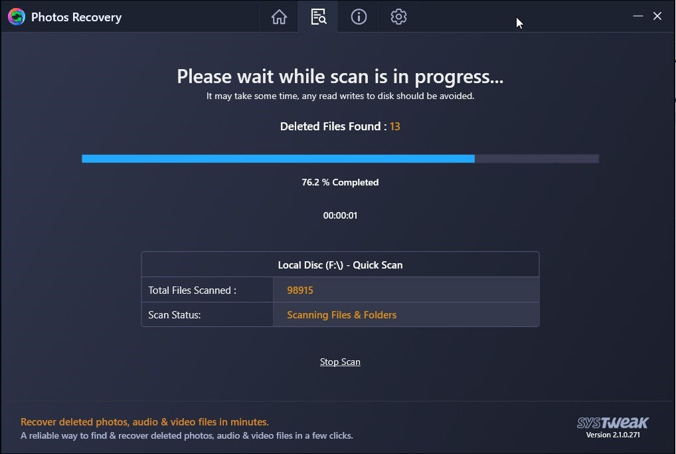Click the Version 2.1.0.271 label

[x=613, y=435]
